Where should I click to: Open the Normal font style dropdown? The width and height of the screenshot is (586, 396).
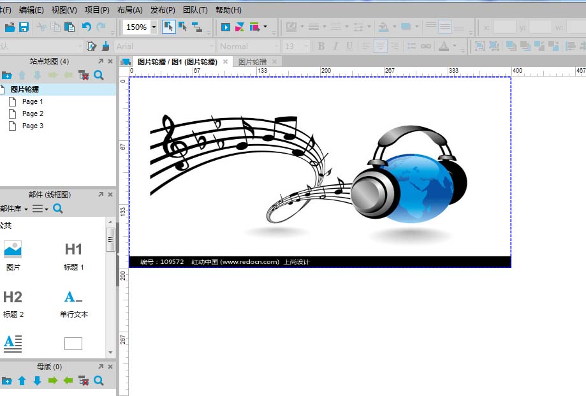click(x=277, y=47)
